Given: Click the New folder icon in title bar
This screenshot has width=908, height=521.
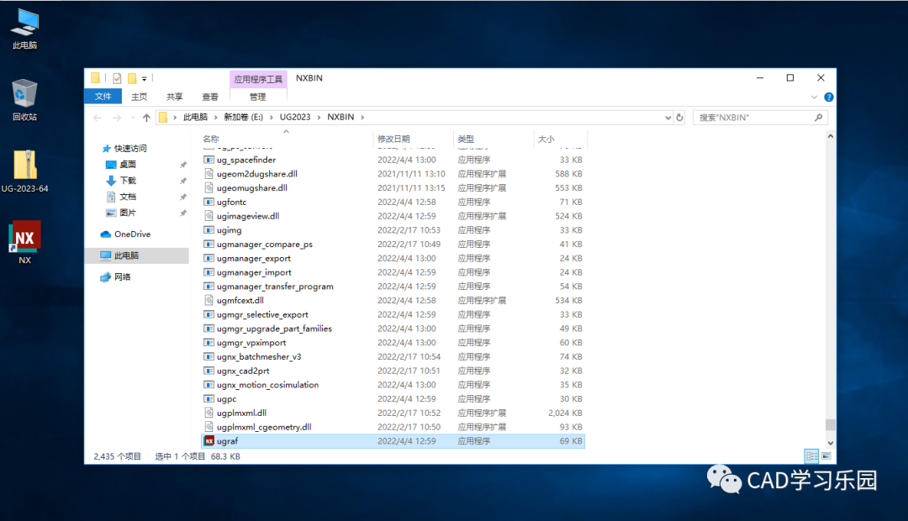Looking at the screenshot, I should click(132, 78).
